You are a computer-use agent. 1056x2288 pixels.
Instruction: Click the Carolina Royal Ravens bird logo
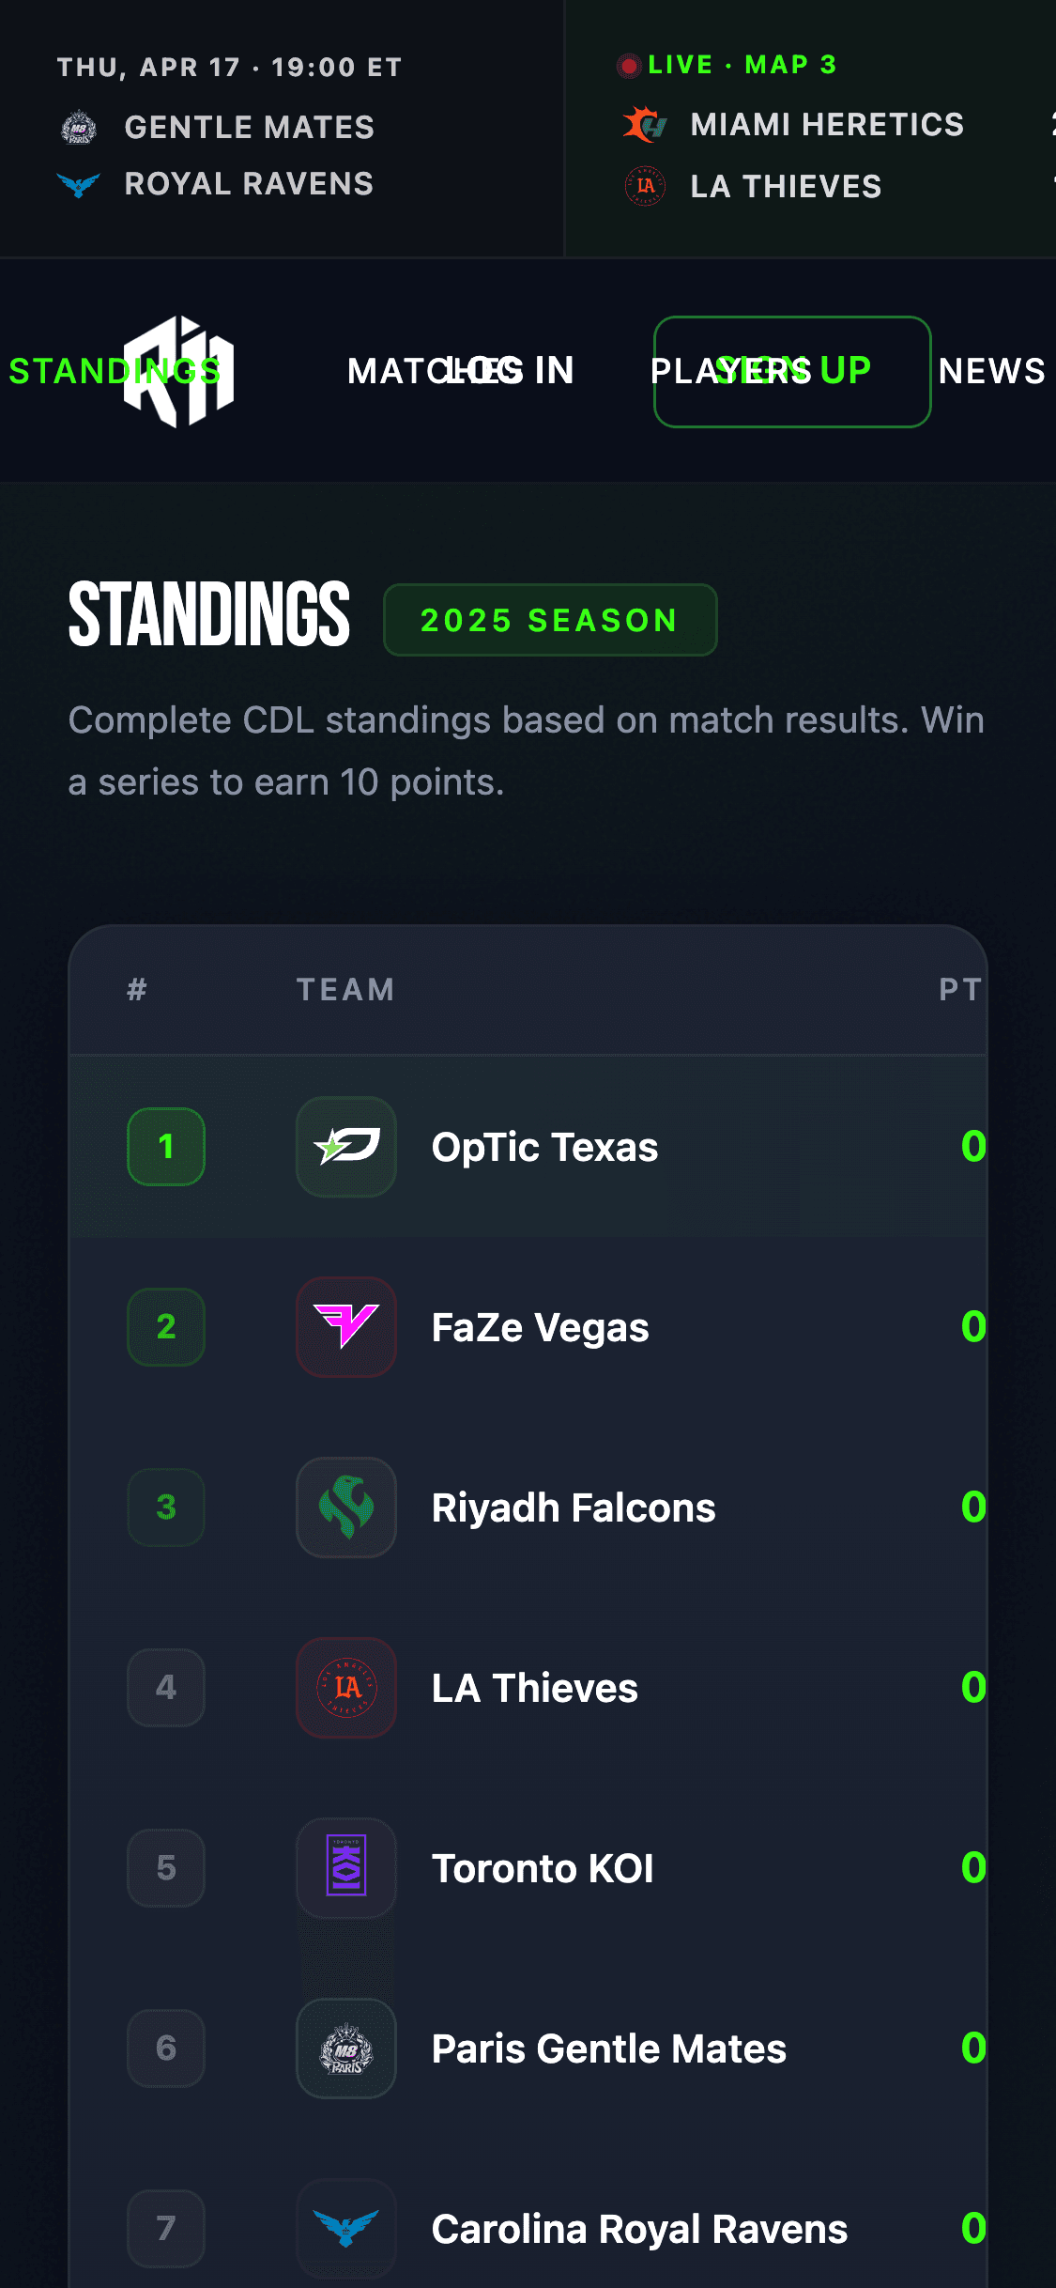click(346, 2229)
